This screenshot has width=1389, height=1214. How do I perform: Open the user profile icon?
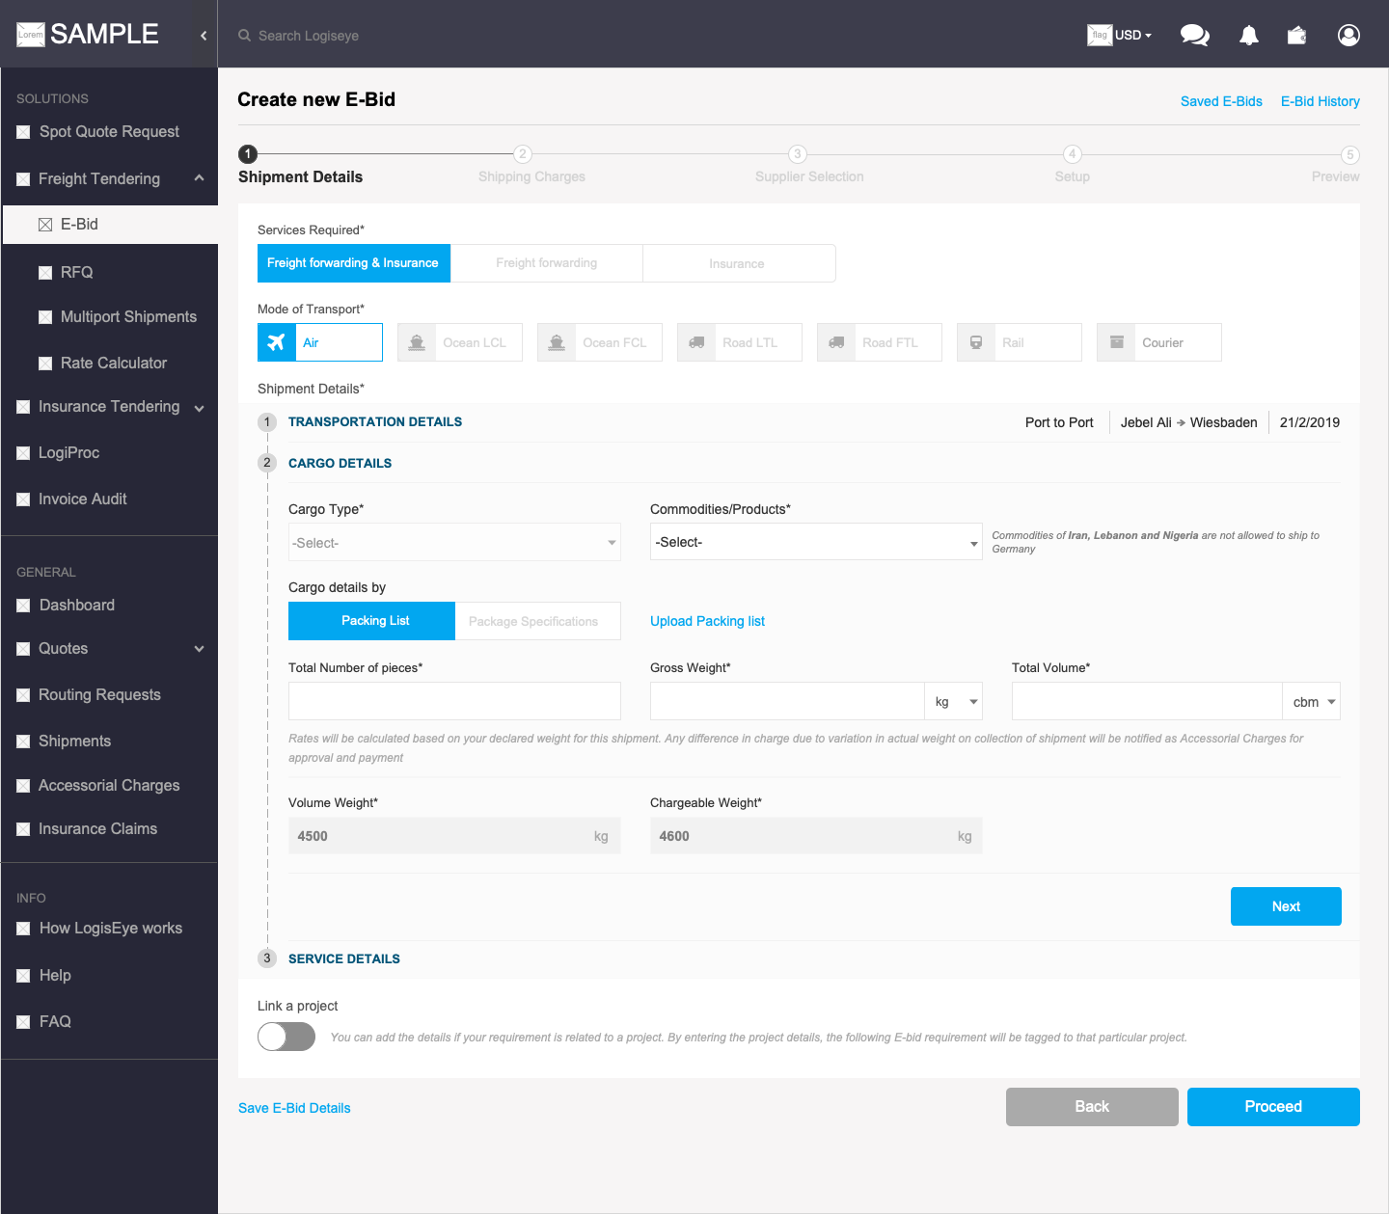pyautogui.click(x=1348, y=35)
